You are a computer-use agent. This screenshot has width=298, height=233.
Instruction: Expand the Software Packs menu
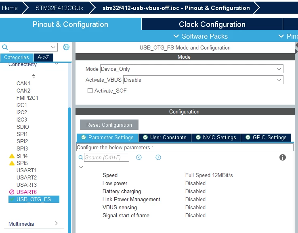201,36
